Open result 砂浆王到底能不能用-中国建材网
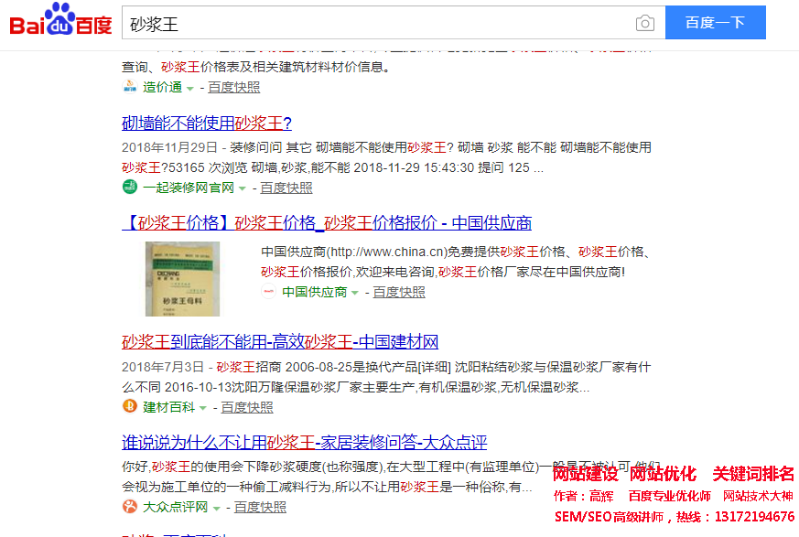The image size is (799, 537). tap(280, 342)
